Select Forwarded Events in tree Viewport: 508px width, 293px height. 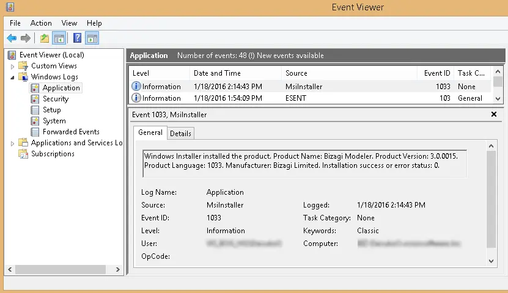tap(71, 132)
